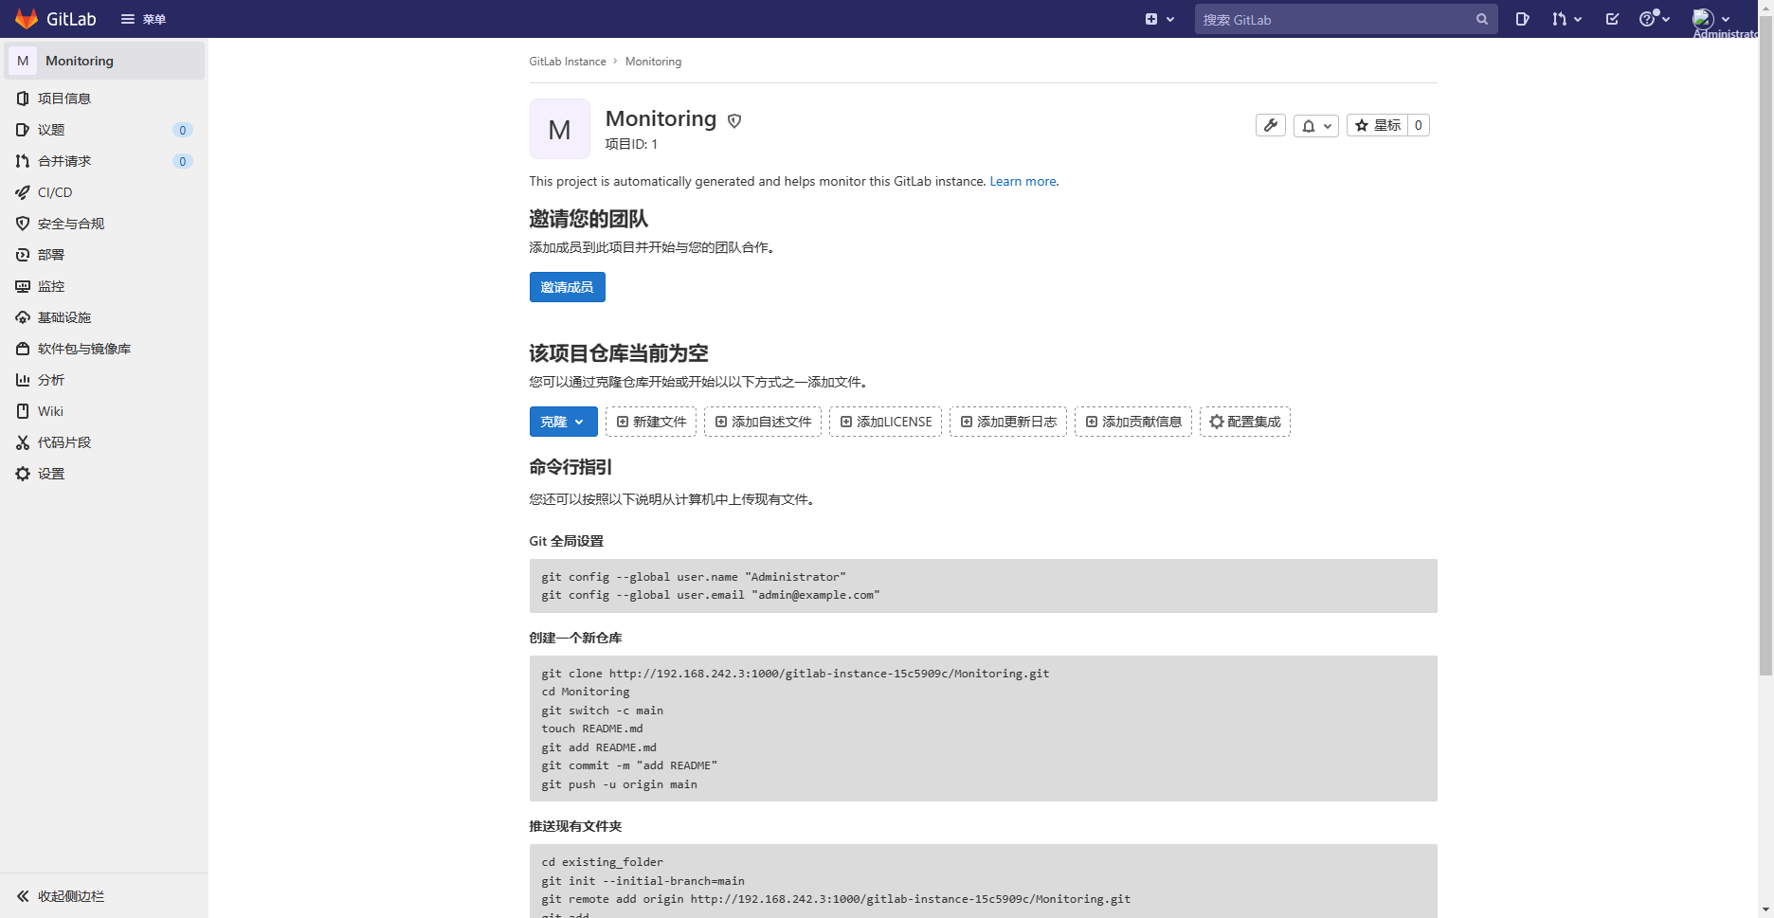The width and height of the screenshot is (1774, 918).
Task: Expand merge requests dropdown in top bar
Action: click(1566, 19)
